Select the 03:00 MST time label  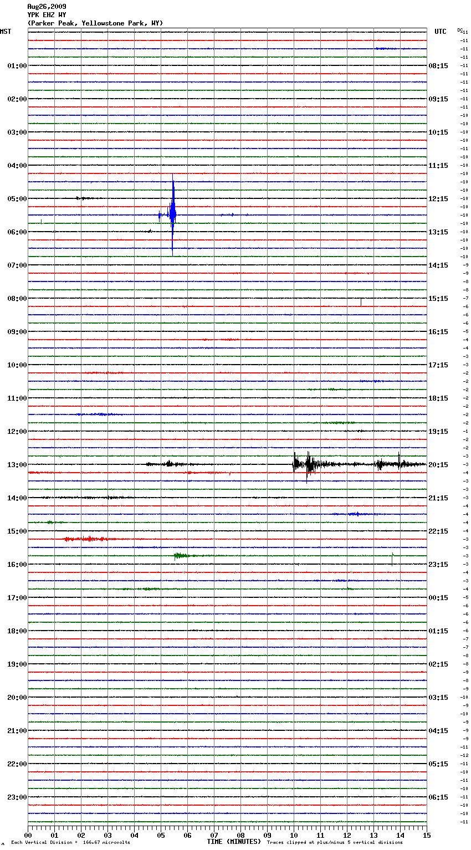pos(17,132)
